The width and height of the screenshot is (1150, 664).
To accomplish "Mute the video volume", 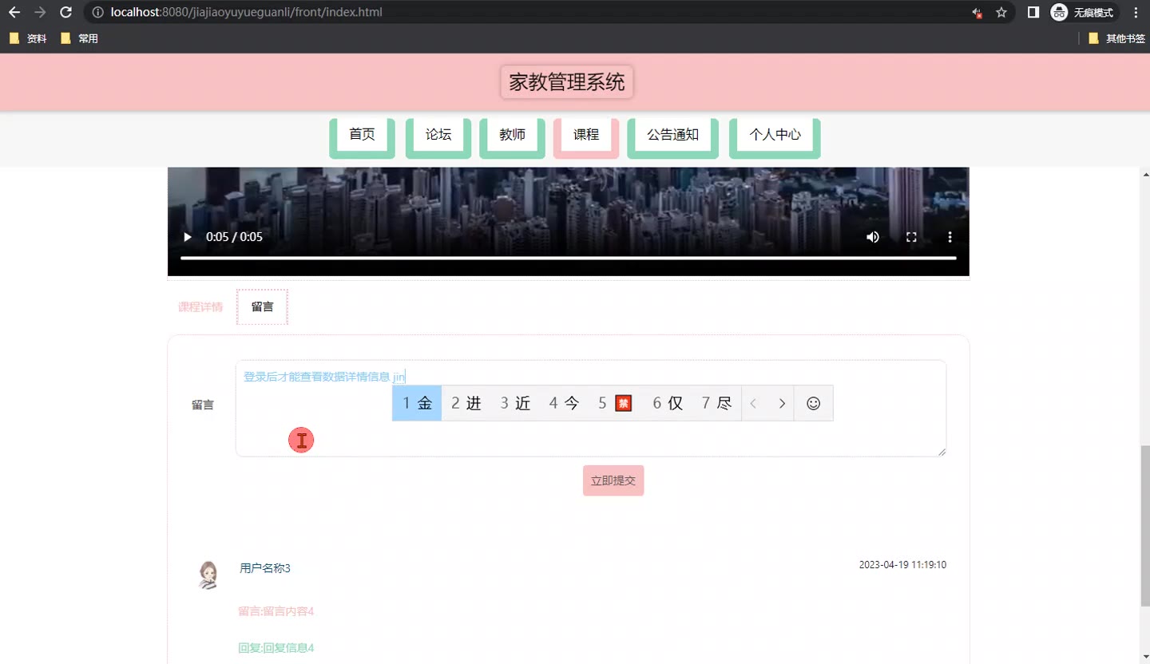I will point(873,237).
